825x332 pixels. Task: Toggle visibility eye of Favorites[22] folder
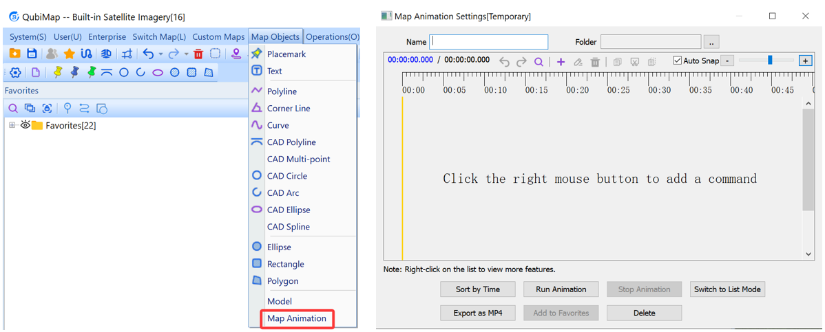[x=25, y=125]
